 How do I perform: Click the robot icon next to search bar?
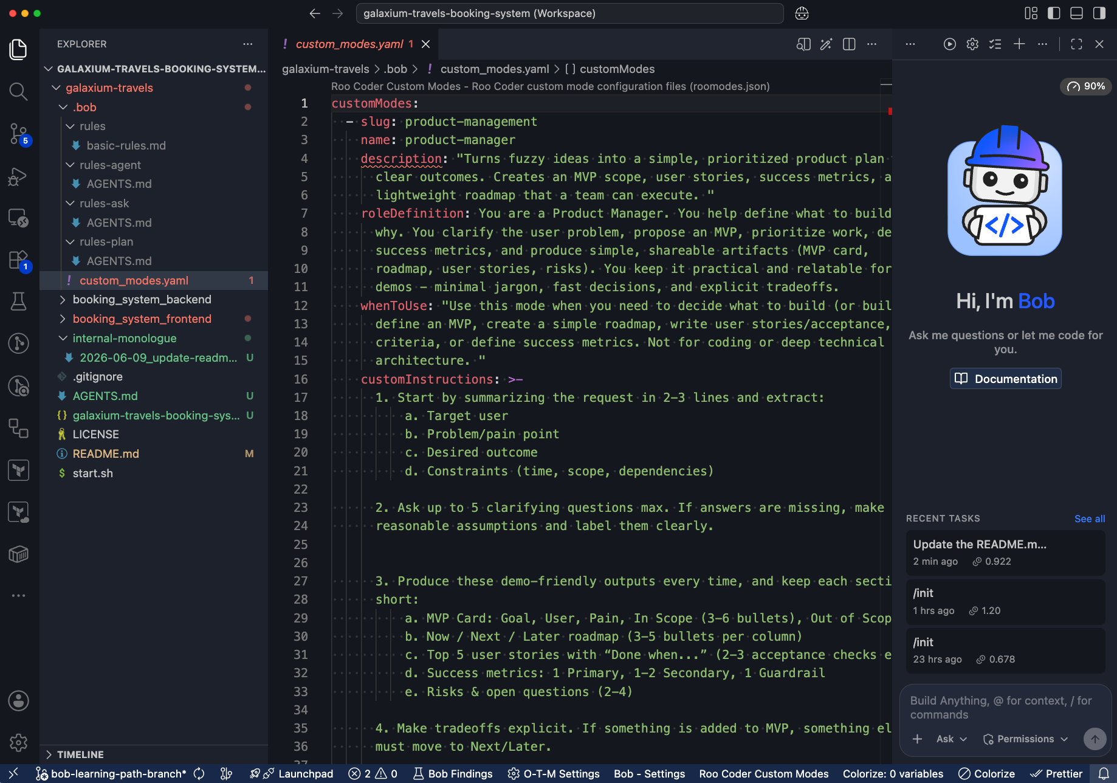coord(802,13)
